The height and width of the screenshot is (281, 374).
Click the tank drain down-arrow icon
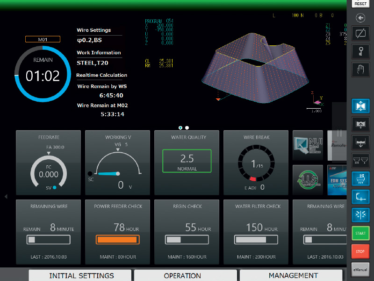(x=360, y=142)
